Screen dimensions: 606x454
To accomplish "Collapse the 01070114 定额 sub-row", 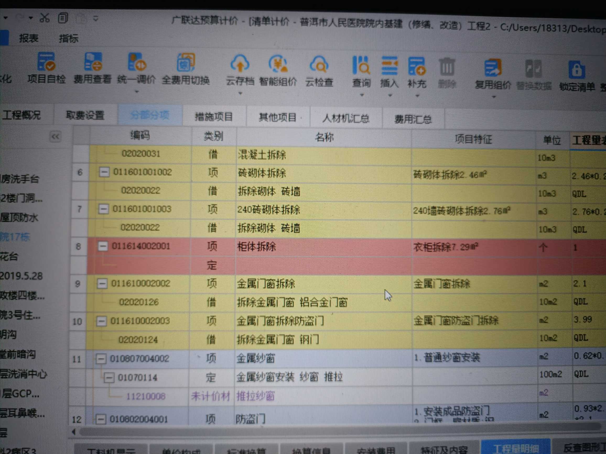I will click(x=109, y=378).
